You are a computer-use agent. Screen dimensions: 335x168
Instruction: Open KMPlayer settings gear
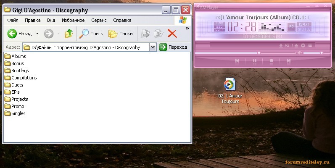[x=303, y=45]
